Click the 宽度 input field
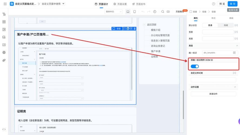 (218, 32)
